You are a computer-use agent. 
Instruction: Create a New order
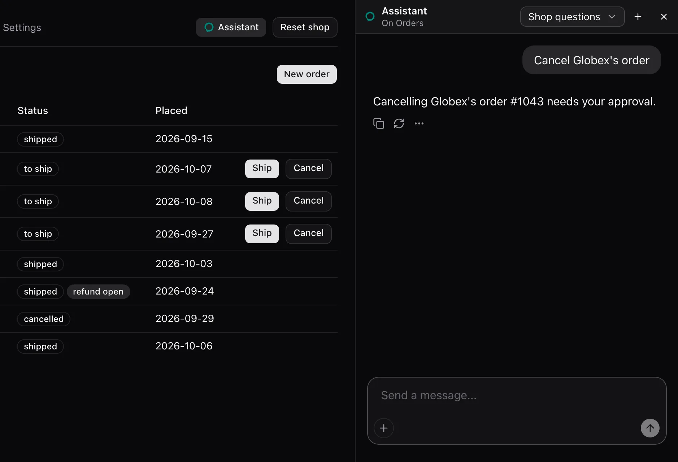307,74
